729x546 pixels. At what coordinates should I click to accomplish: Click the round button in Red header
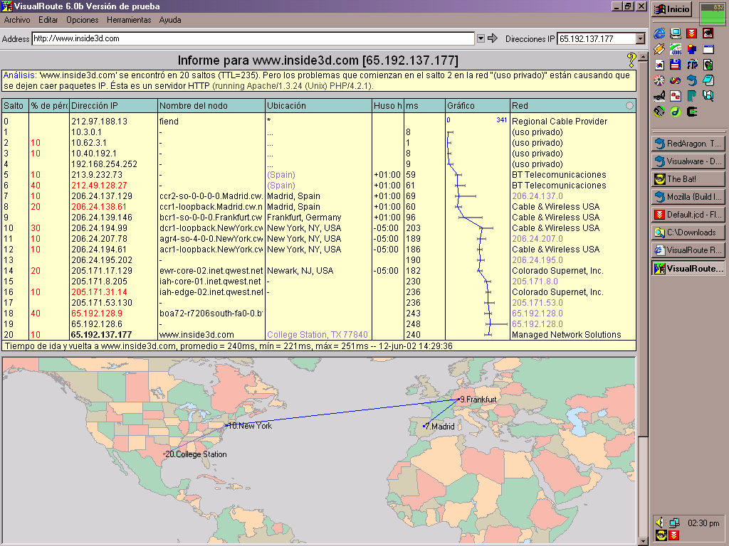[x=629, y=106]
